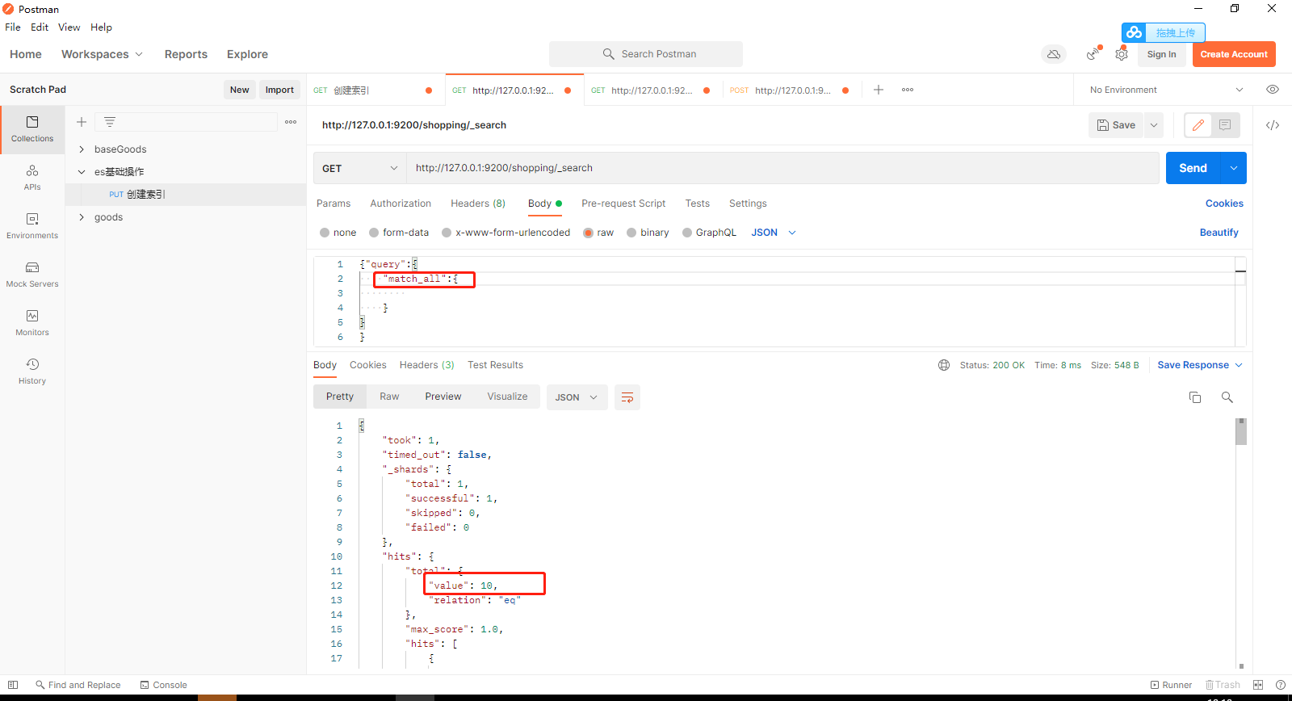1292x701 pixels.
Task: Switch to response Raw view
Action: pos(389,397)
